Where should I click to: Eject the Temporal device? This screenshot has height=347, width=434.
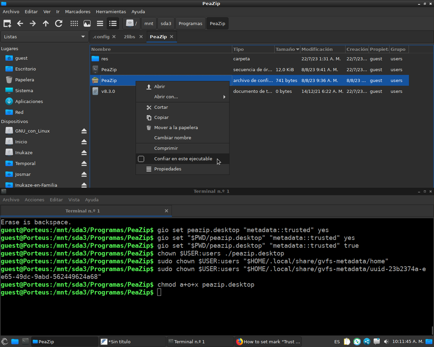click(84, 164)
